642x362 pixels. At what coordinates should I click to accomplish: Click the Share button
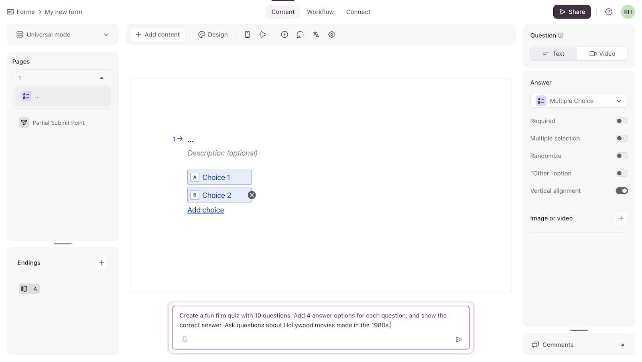tap(572, 12)
